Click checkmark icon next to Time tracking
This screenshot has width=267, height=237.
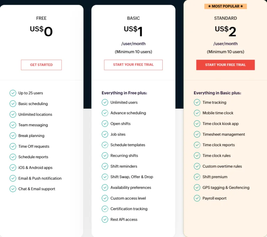tap(197, 103)
